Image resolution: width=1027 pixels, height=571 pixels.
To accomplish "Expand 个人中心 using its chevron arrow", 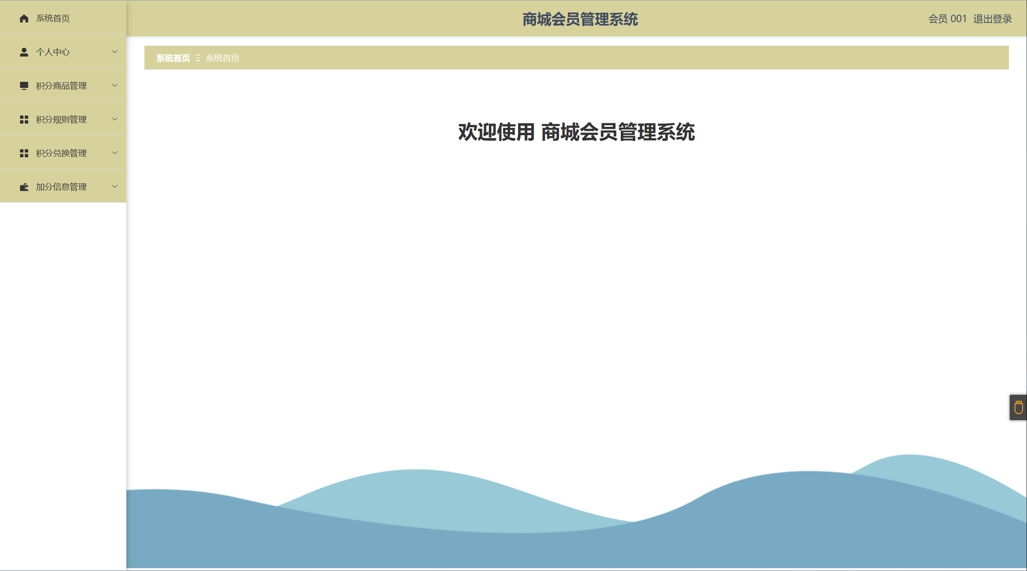I will [115, 52].
